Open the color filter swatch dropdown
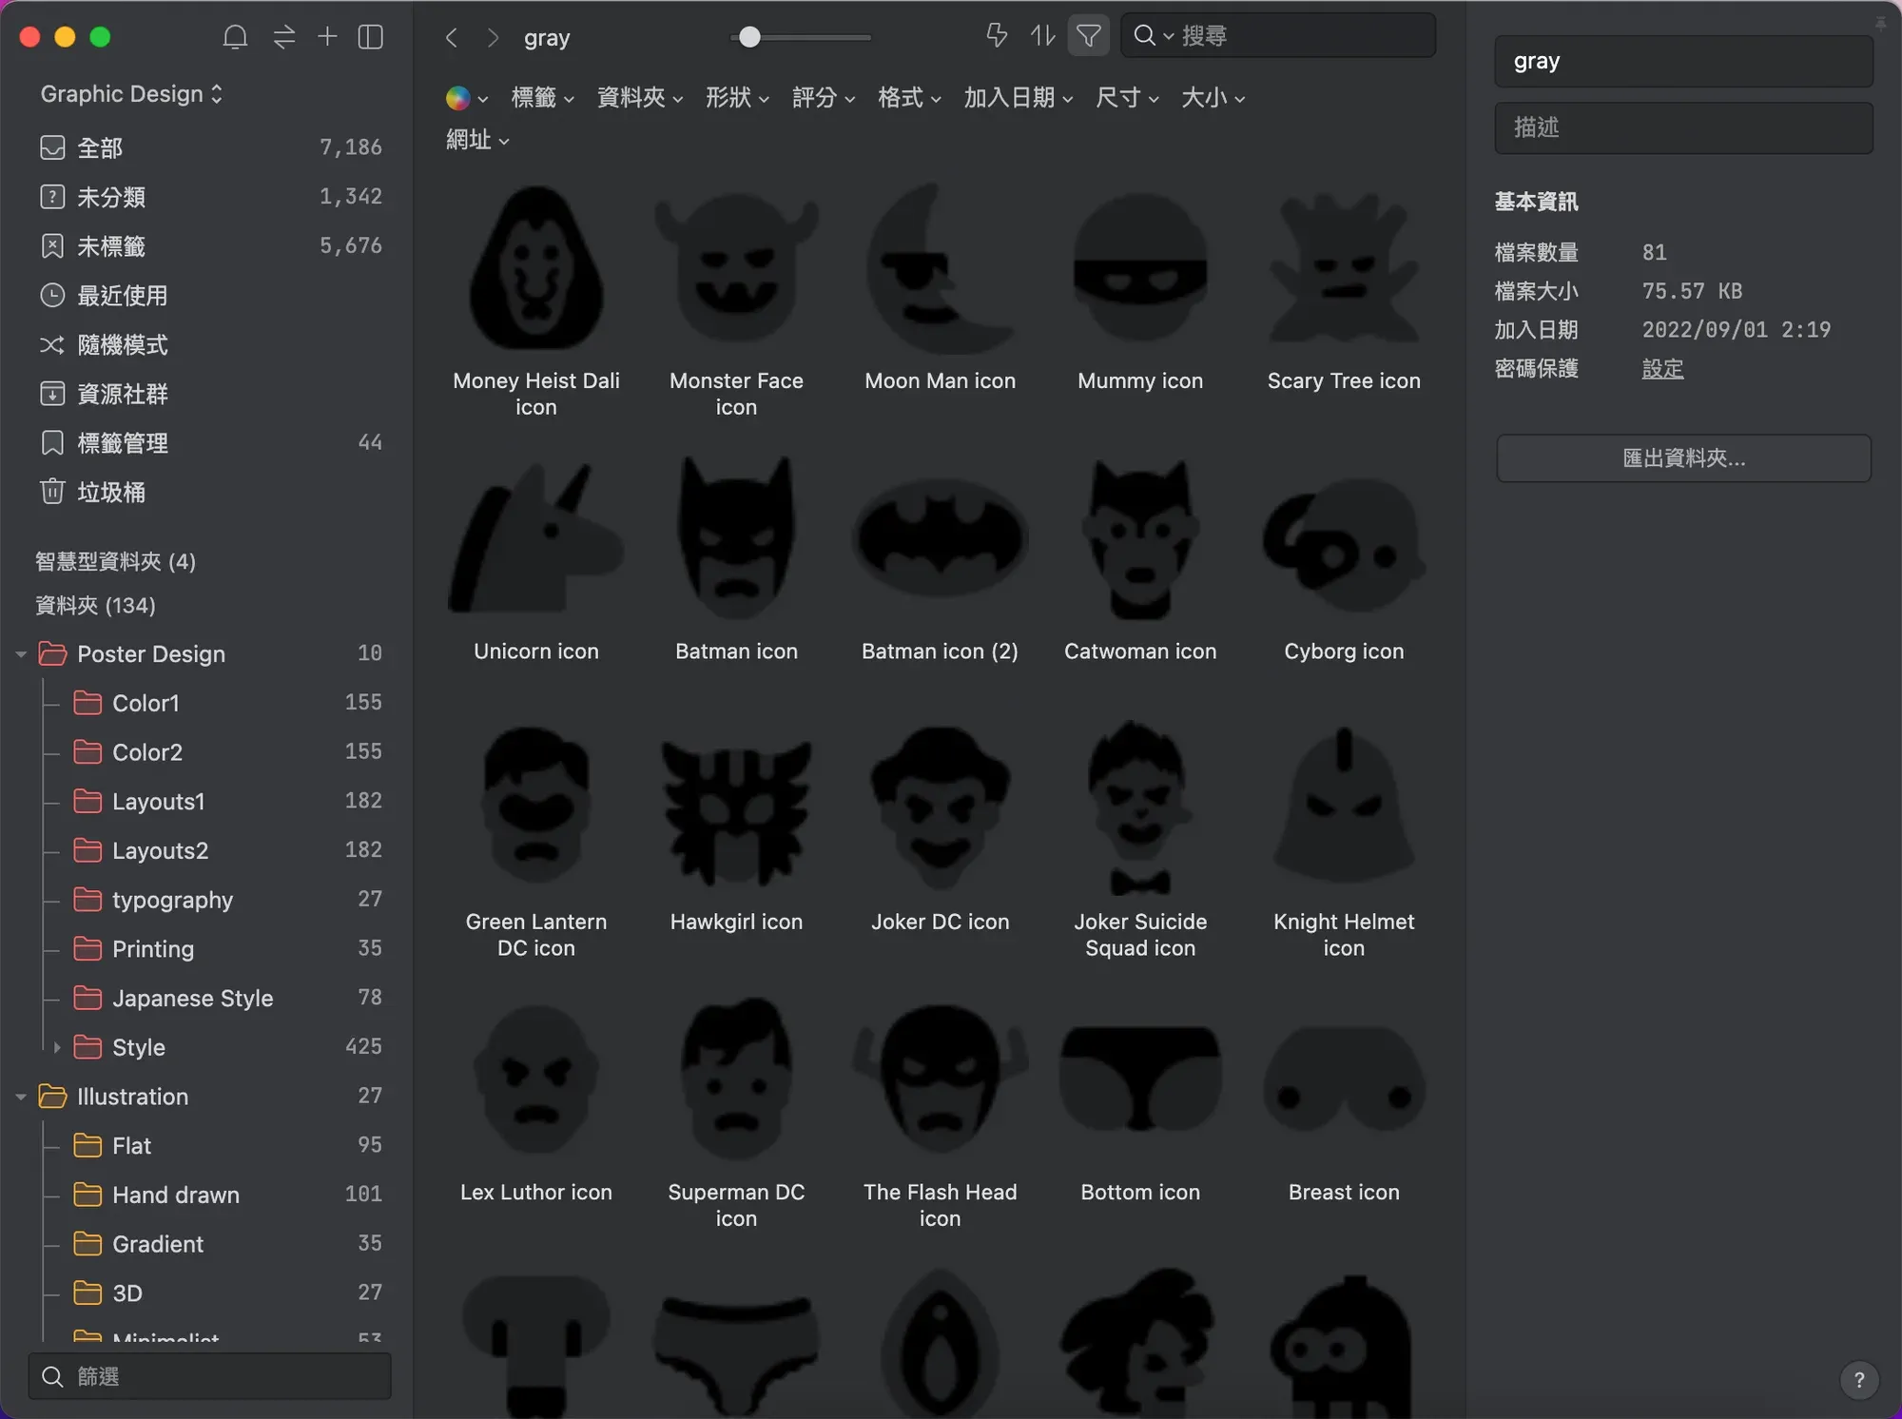 pos(466,98)
